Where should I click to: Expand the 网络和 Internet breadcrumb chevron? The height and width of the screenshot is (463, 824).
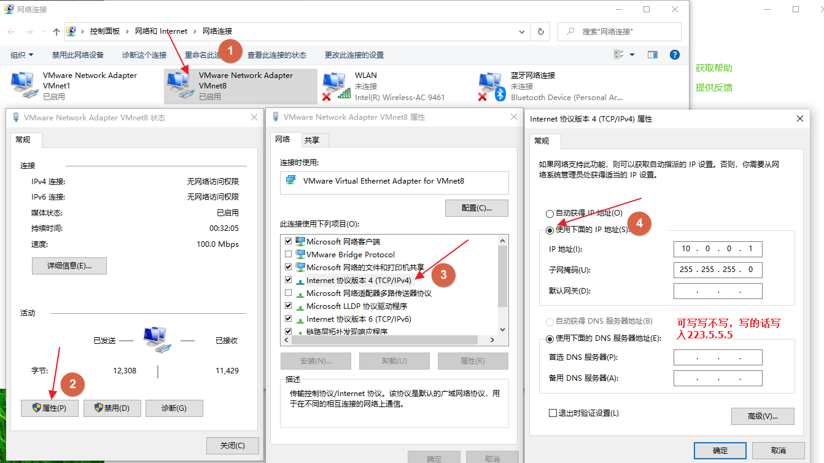click(x=195, y=31)
